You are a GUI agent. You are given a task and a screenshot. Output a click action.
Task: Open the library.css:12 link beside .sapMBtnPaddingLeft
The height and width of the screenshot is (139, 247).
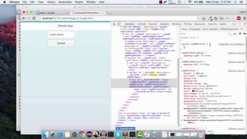coord(236,62)
